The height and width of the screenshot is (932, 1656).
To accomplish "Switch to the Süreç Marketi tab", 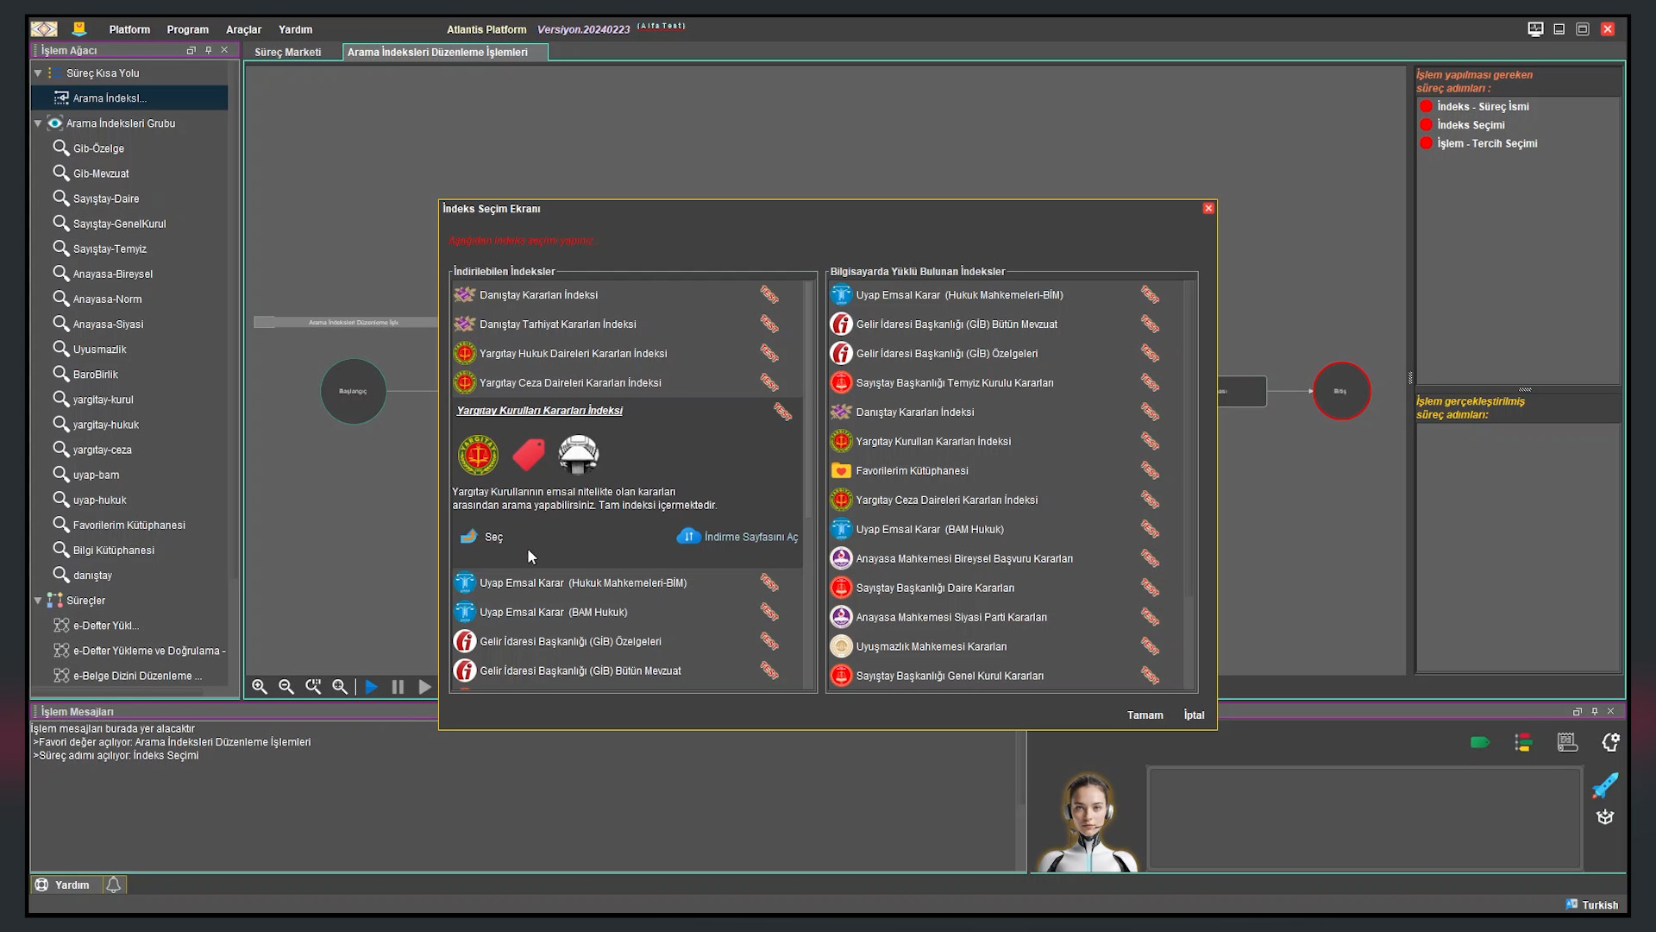I will coord(288,52).
